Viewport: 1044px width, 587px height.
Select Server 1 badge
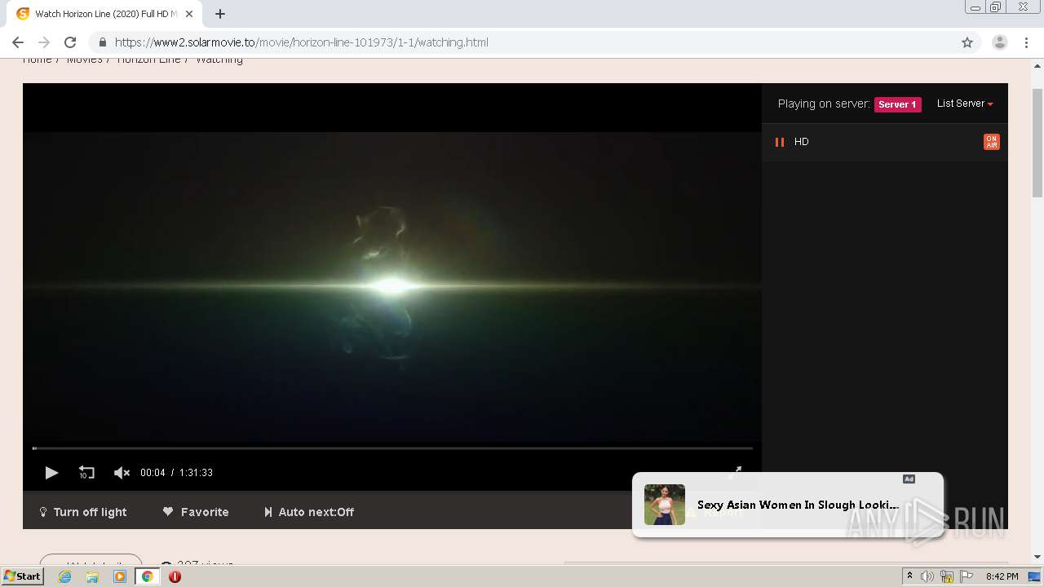(898, 104)
